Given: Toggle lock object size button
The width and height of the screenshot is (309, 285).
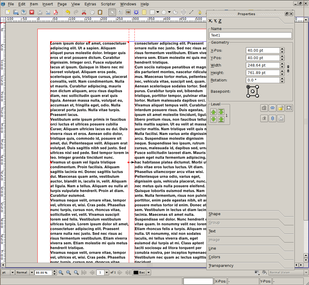Looking at the screenshot, I should (289, 108).
